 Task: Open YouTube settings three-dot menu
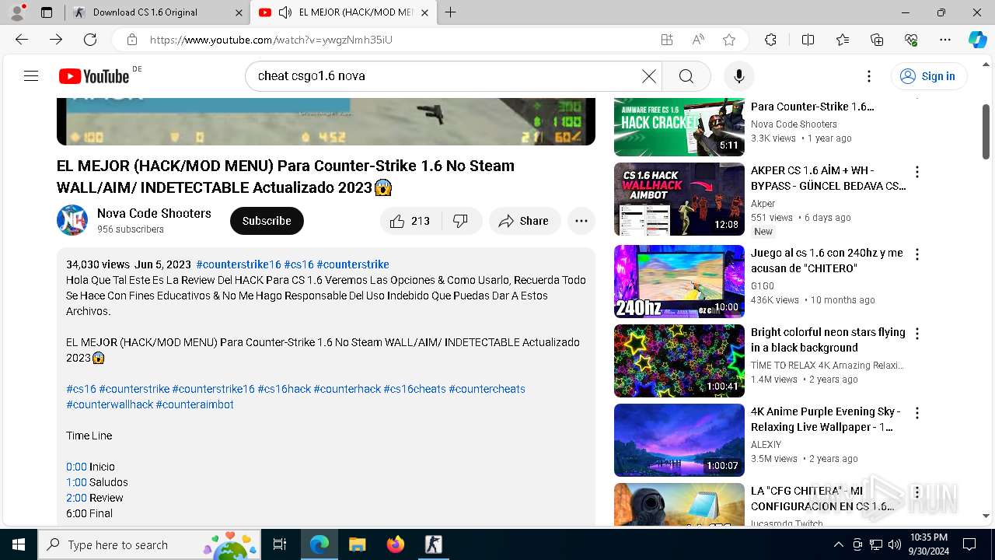[869, 75]
